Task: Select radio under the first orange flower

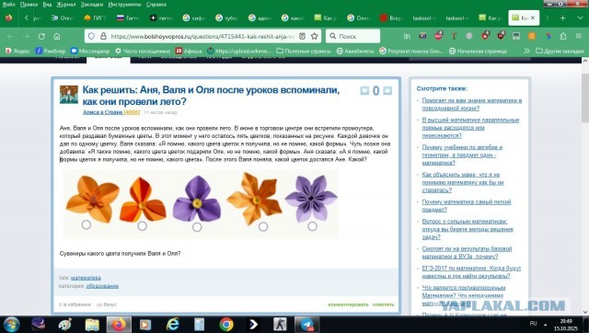Action: 86,224
